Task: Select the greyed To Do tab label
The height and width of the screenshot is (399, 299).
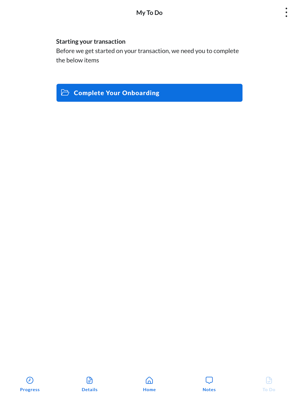Action: (269, 389)
